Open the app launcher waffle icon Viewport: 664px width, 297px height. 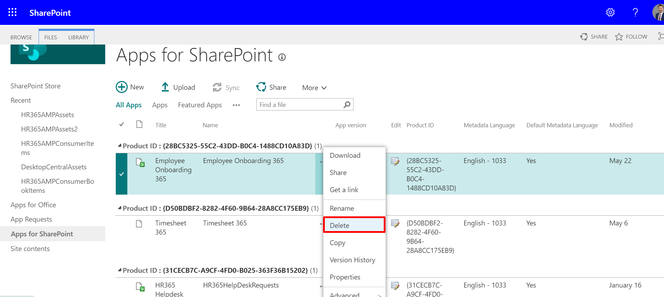[x=12, y=12]
